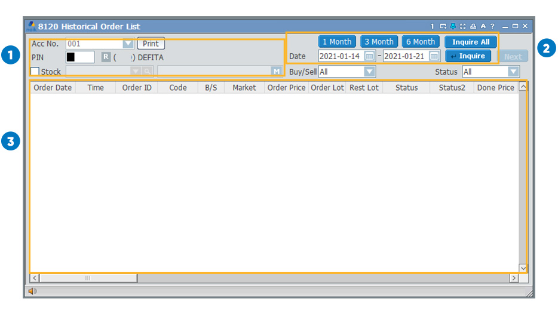Sort by the Order Date column header
558x314 pixels.
pos(53,88)
